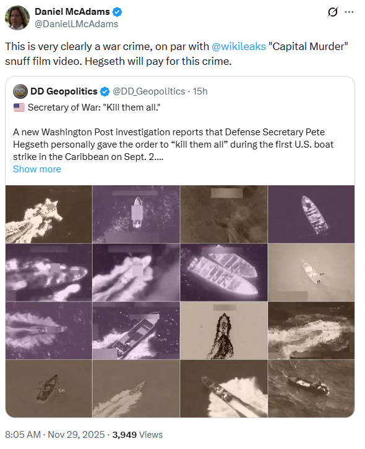Open the bottom-right dark boat on waves thumbnail
Screen dimensions: 365x449
coord(311,388)
